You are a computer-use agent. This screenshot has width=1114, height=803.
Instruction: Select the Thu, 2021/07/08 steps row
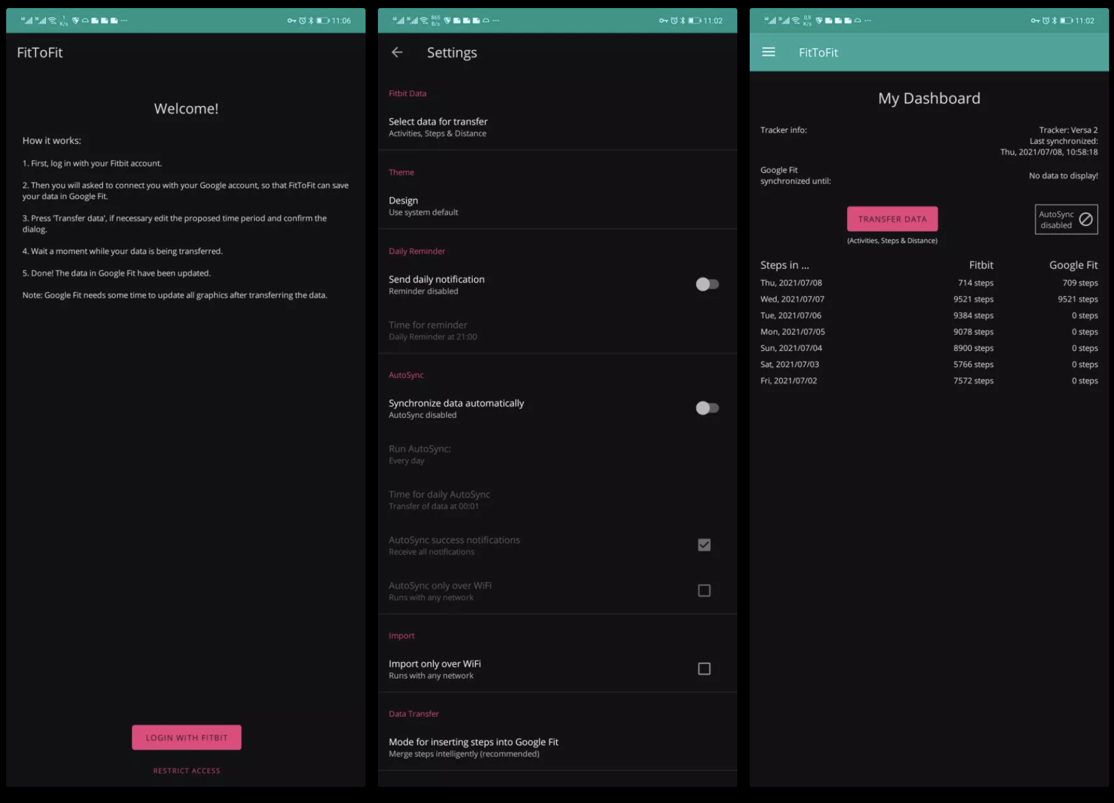click(928, 283)
